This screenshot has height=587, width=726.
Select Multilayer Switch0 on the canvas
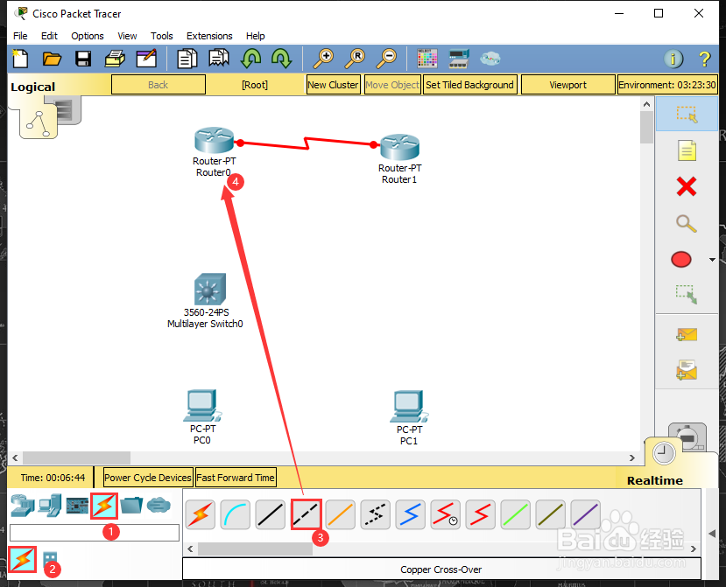[209, 289]
